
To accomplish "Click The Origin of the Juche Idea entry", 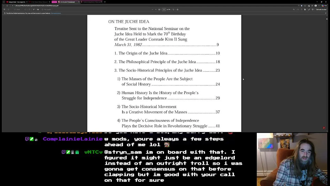I will [x=167, y=53].
